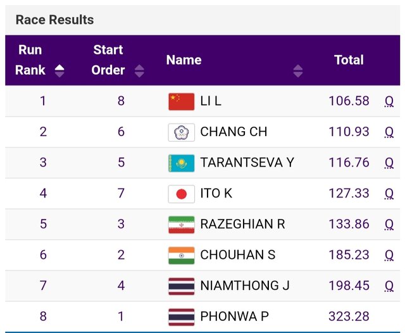Open the Q link for CHANG CH
Viewport: 405px width, 333px height.
point(389,132)
